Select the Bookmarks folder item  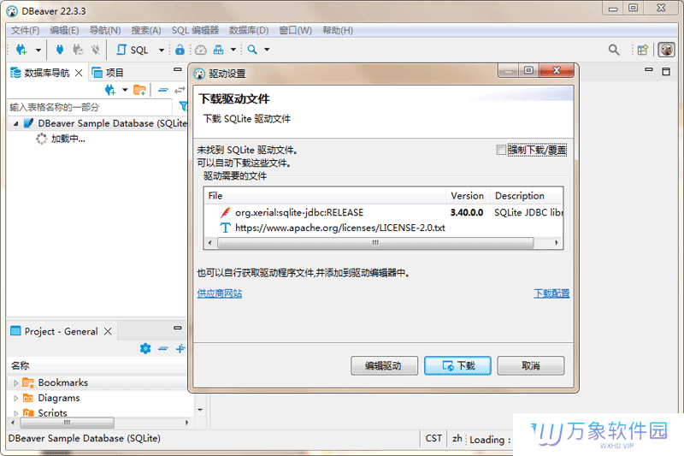(x=62, y=382)
